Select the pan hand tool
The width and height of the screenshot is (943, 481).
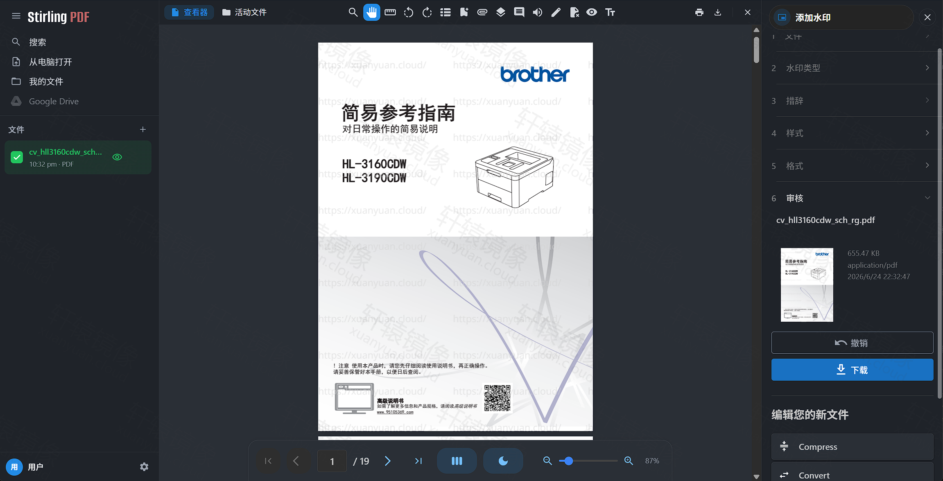371,12
